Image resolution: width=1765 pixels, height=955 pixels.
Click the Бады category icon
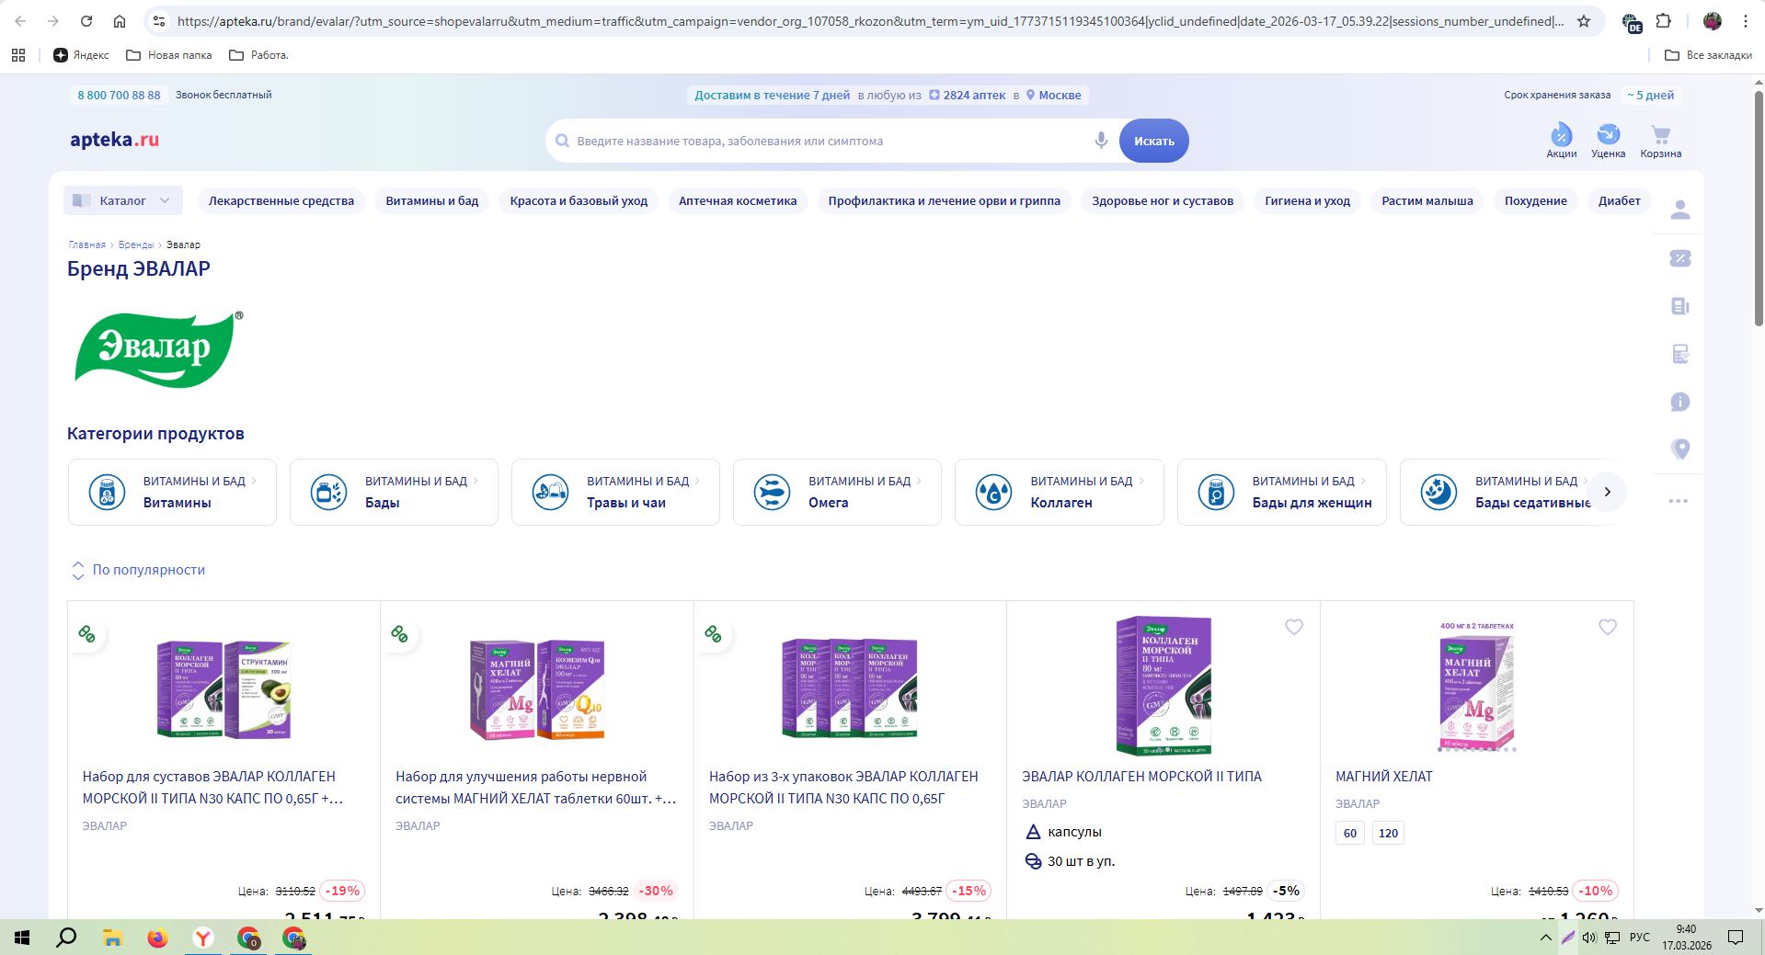[328, 492]
